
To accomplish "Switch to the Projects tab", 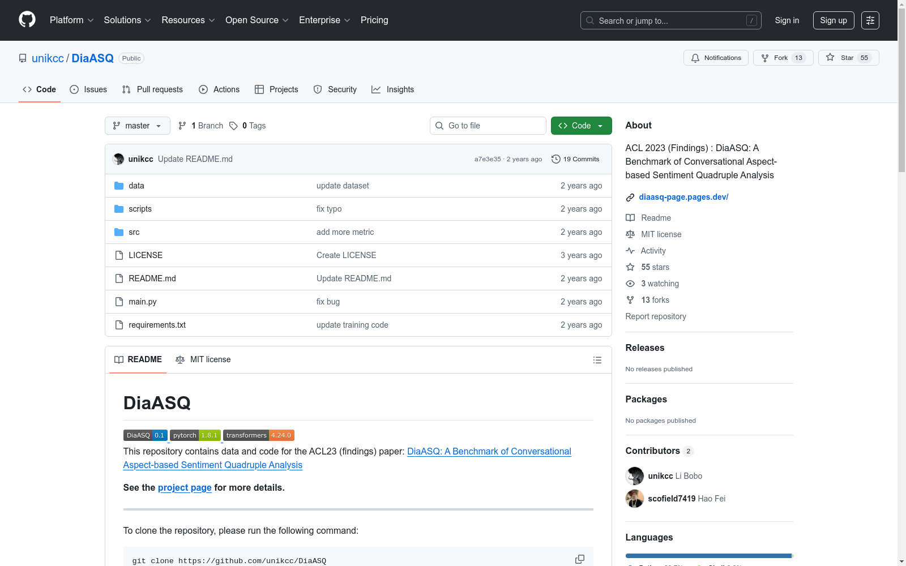I will (x=276, y=89).
